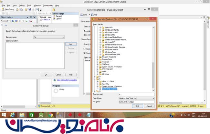This screenshot has width=210, height=134.
Task: Open the Tools menu
Action: [x=29, y=5]
